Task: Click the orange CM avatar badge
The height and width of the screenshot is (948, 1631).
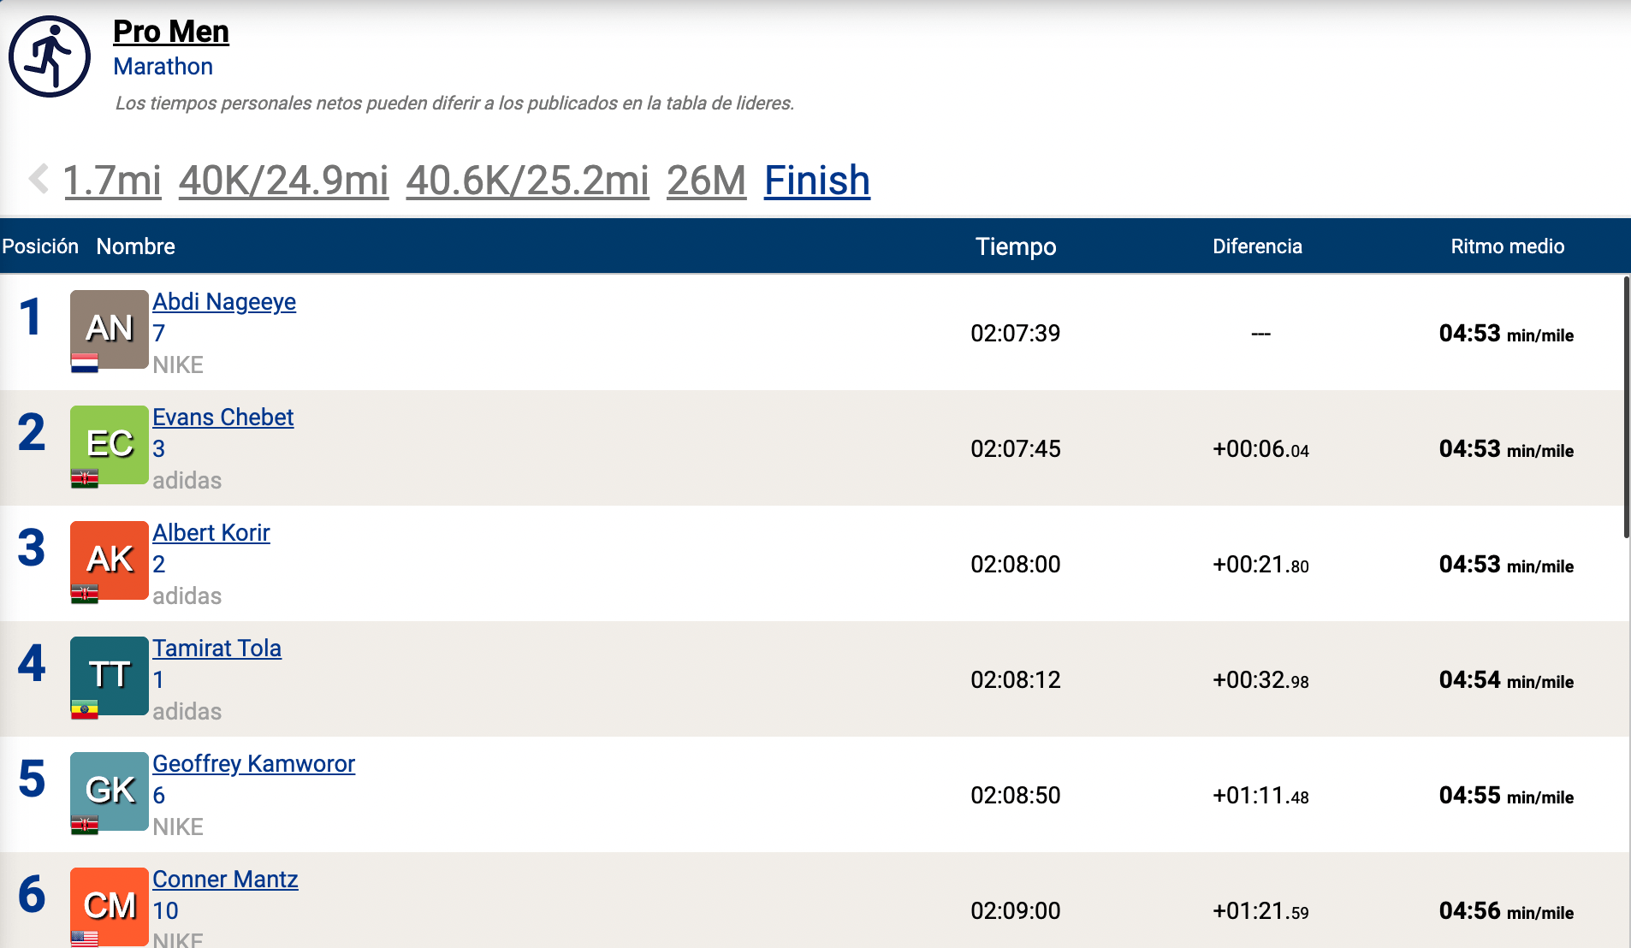Action: (110, 905)
